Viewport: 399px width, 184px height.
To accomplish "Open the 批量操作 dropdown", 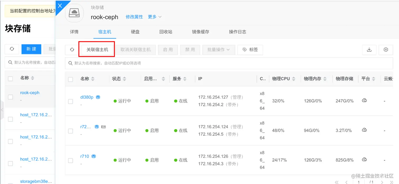I will tap(218, 50).
